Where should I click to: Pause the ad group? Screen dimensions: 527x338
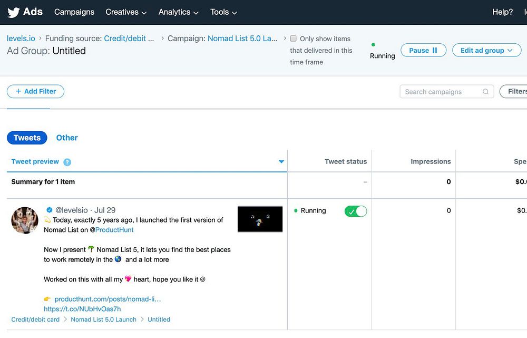click(423, 50)
